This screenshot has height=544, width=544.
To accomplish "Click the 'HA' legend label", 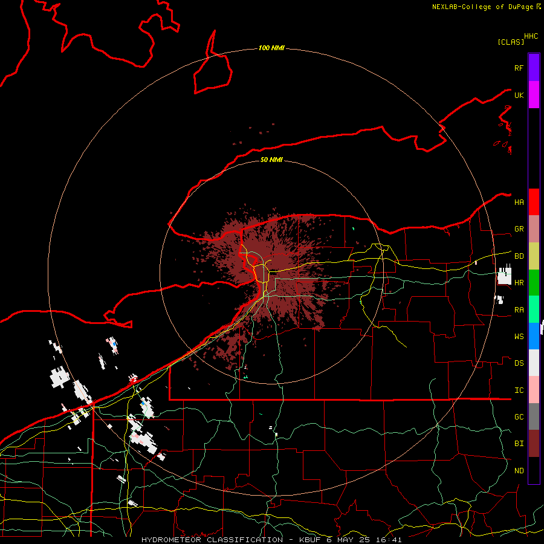I will [519, 202].
